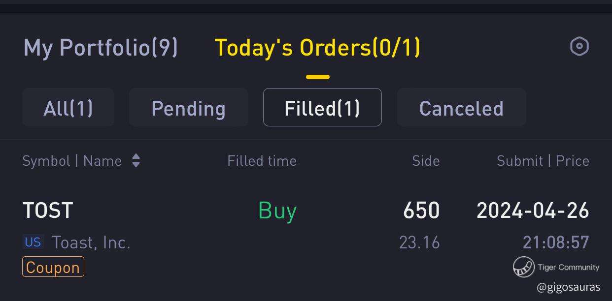Show Pending orders filter
The image size is (612, 301).
189,108
